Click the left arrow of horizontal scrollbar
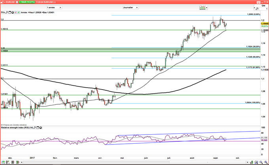This screenshot has height=165, width=269. click(x=22, y=162)
